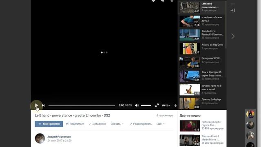261x147 pixels.
Task: Click the 4 просмотра view count
Action: (x=165, y=115)
